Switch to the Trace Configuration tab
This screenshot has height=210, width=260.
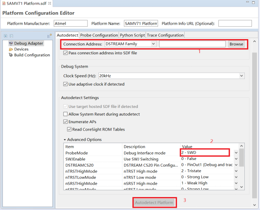click(165, 35)
